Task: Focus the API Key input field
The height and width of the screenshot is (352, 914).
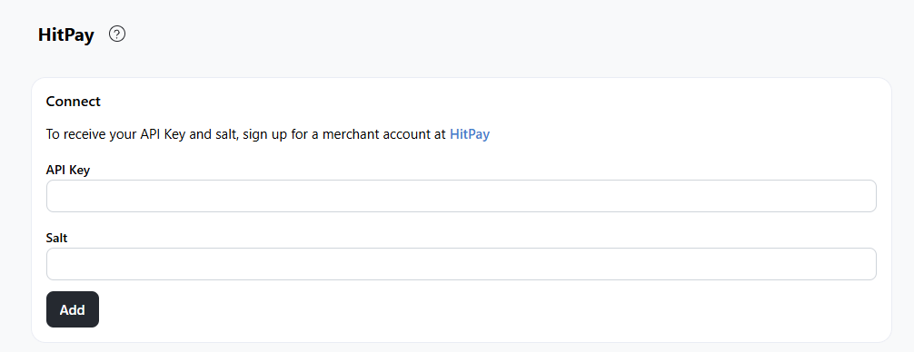Action: click(x=461, y=196)
